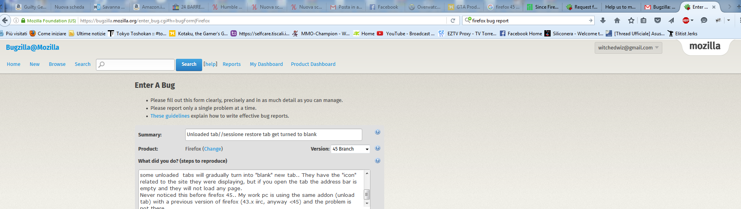Viewport: 741px width, 209px height.
Task: Switch to Guilty Ge... tab
Action: [31, 7]
